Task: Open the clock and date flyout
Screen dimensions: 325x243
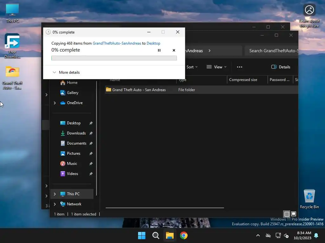Action: pos(302,235)
